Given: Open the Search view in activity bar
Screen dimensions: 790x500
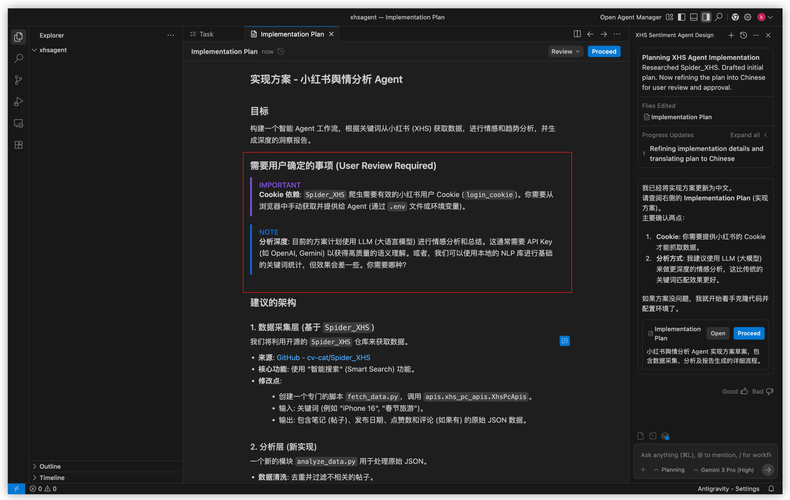Looking at the screenshot, I should 19,58.
